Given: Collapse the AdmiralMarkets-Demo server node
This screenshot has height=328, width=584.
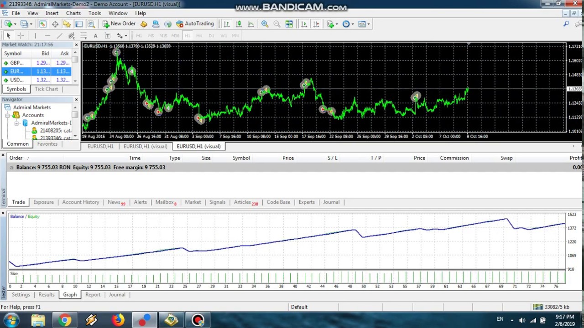Looking at the screenshot, I should click(16, 123).
